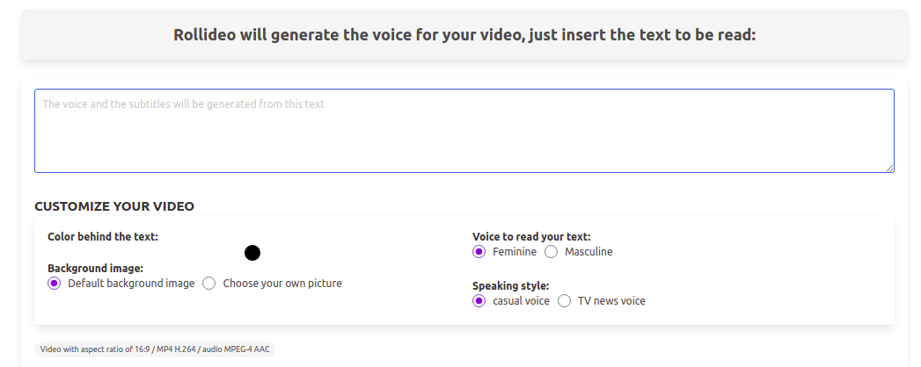Click the 'Choose your own picture' label text
921x367 pixels.
point(282,284)
